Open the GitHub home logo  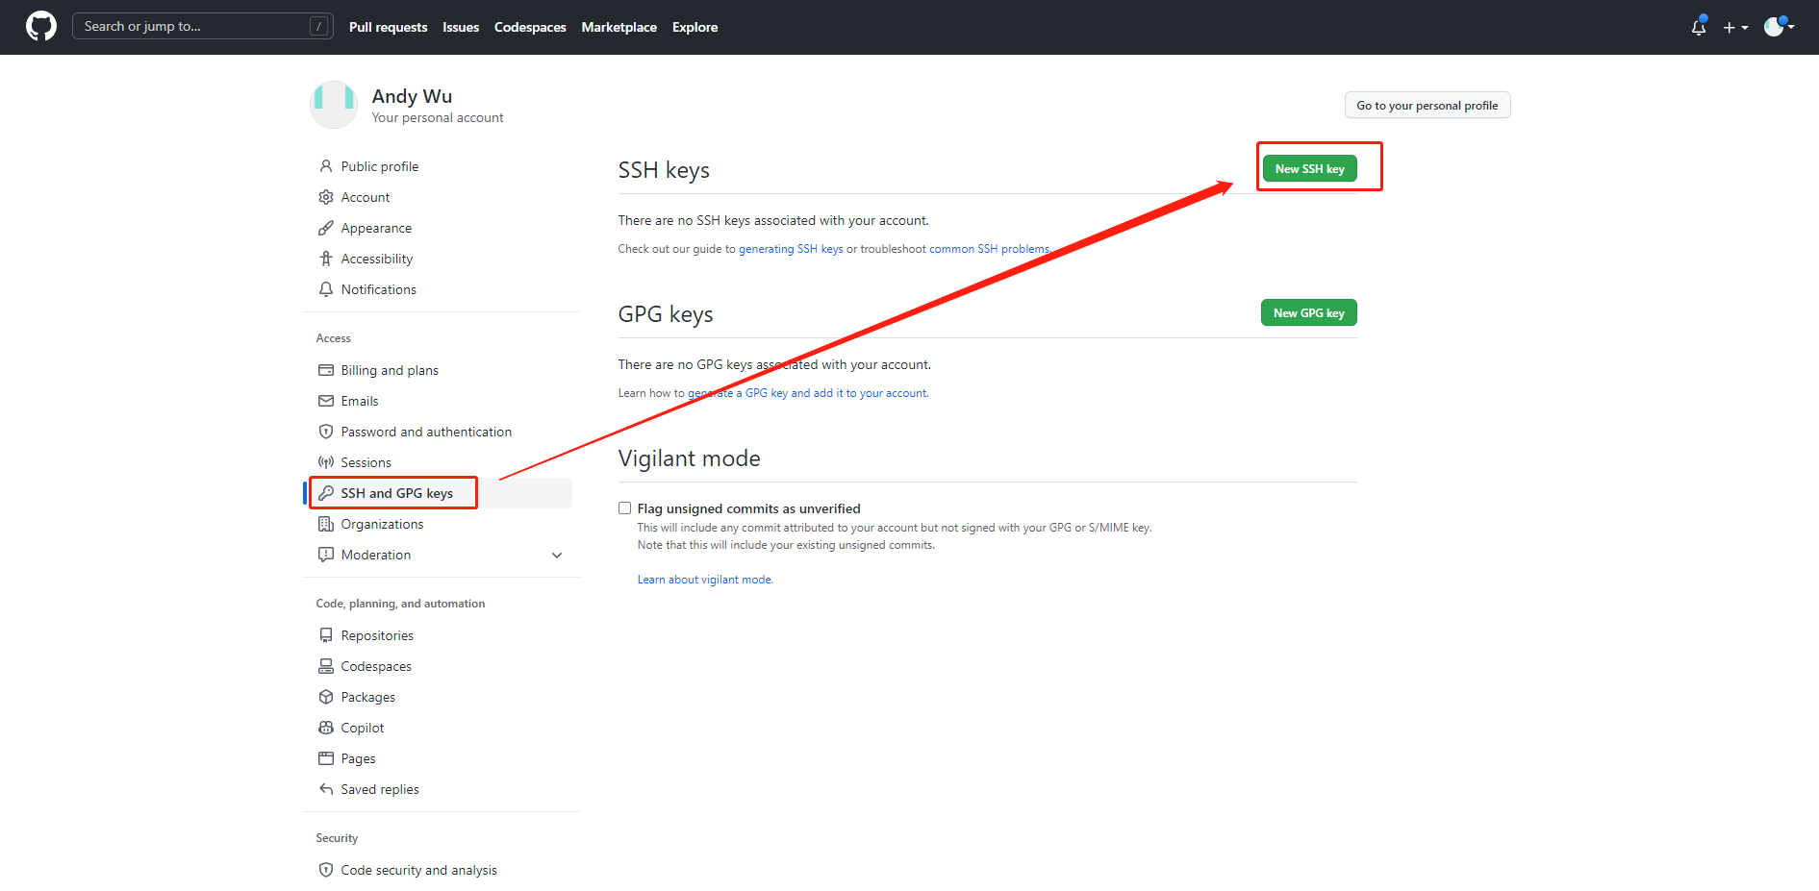pos(41,26)
